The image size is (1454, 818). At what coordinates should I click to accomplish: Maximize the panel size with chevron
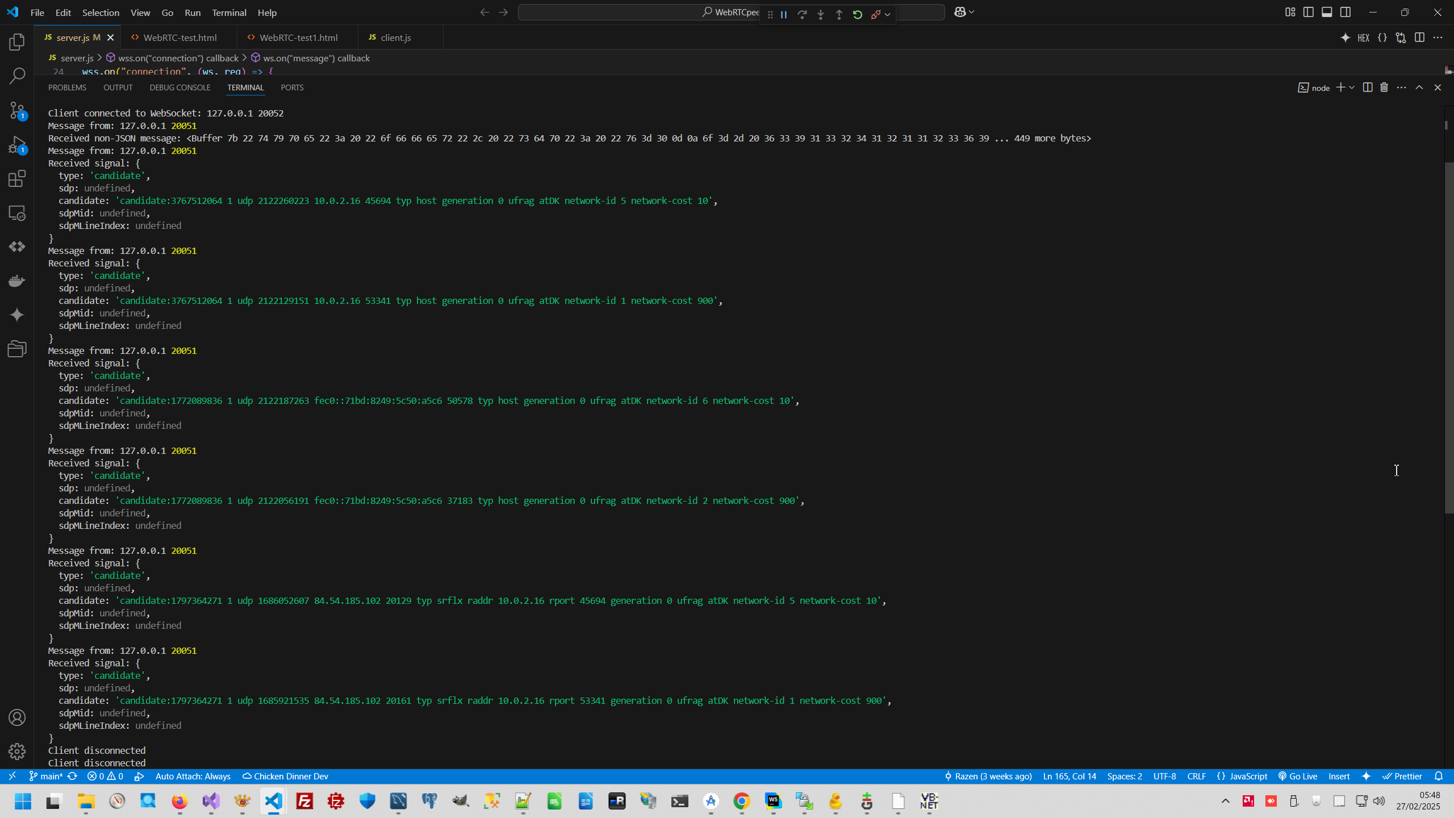click(1419, 87)
